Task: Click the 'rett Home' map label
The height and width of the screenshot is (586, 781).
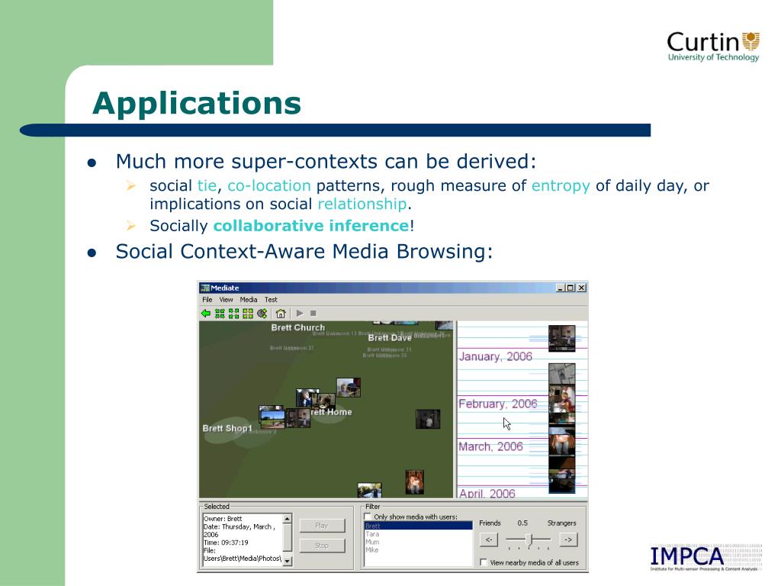Action: pos(331,412)
